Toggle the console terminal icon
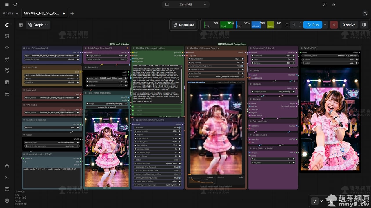The width and height of the screenshot is (371, 208). click(x=7, y=178)
